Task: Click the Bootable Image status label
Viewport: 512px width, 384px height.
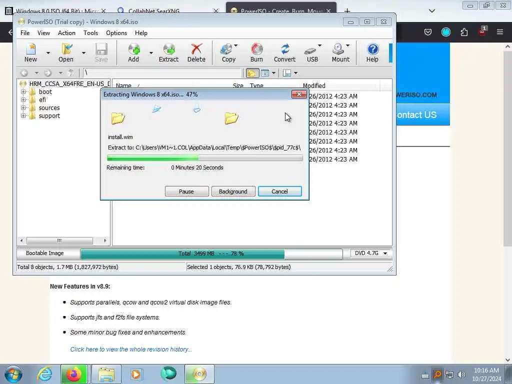Action: tap(44, 253)
